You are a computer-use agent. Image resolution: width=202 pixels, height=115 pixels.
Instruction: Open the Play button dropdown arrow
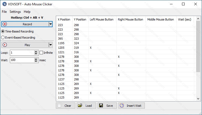click(x=50, y=45)
